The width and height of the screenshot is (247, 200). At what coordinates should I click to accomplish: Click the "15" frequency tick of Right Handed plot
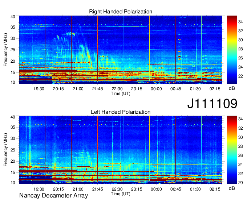pos(13,72)
